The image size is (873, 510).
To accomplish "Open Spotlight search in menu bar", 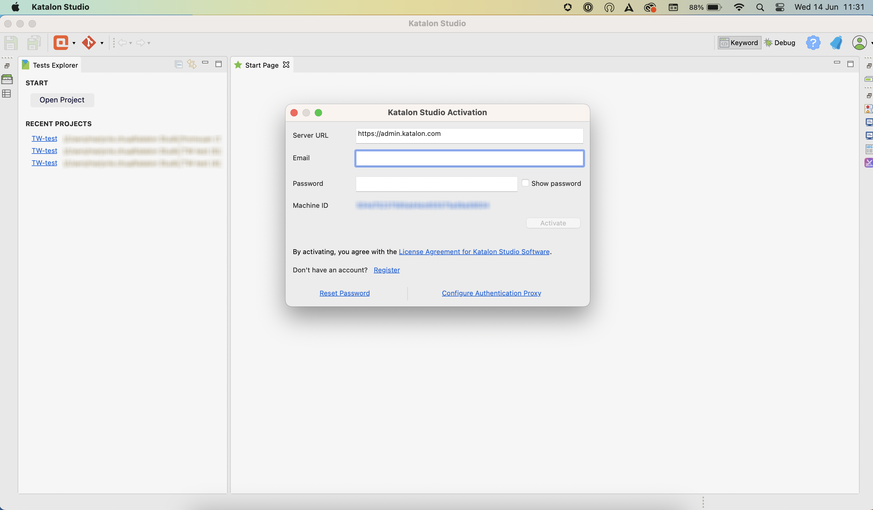I will [x=760, y=7].
